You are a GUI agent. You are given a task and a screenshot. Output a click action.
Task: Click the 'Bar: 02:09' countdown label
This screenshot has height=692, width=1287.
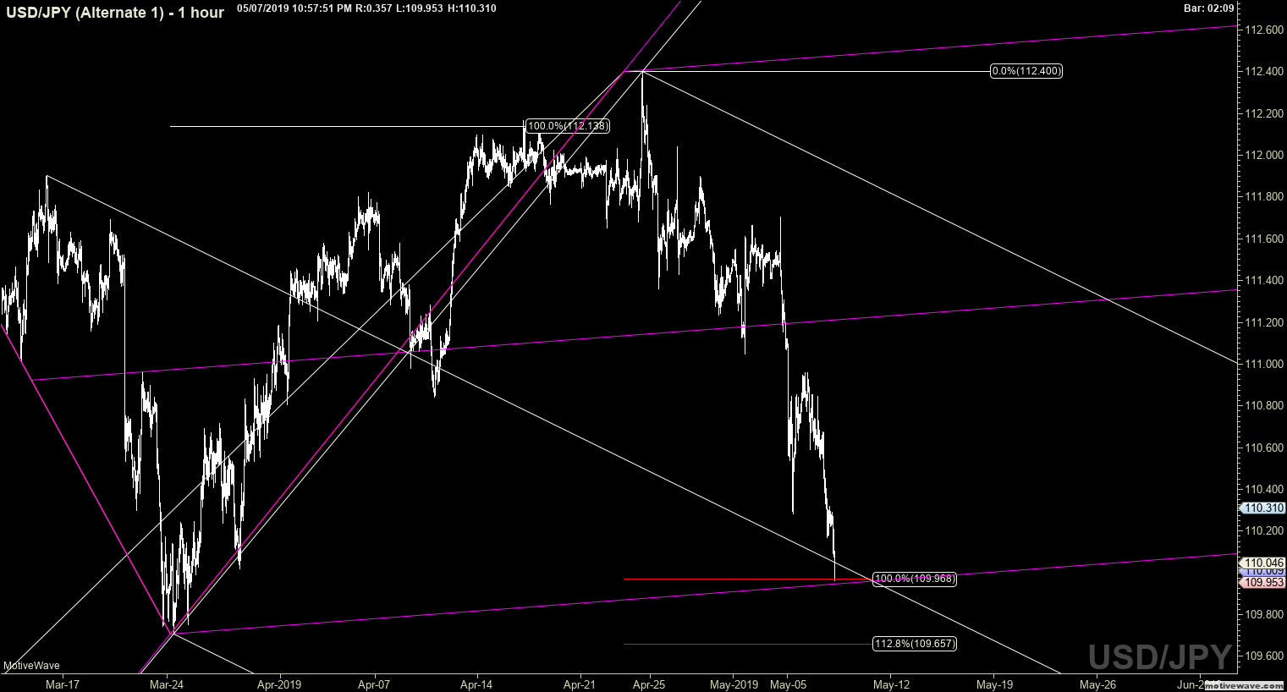click(x=1209, y=8)
